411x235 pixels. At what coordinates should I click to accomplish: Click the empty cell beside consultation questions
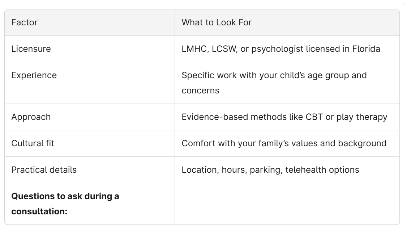click(287, 204)
